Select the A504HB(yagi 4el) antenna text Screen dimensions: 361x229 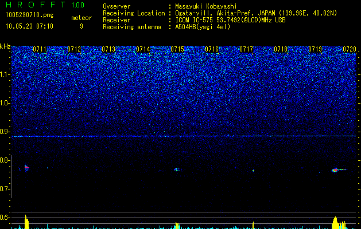point(203,27)
